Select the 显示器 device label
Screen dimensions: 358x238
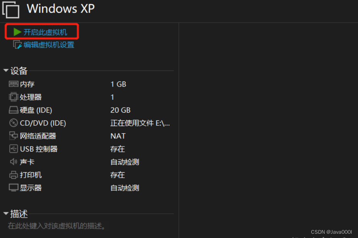pyautogui.click(x=31, y=188)
